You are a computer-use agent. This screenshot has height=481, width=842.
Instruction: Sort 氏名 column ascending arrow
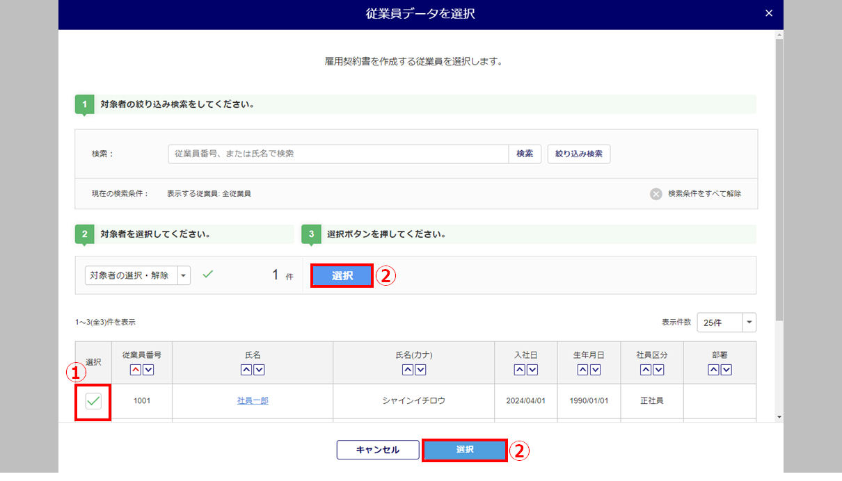pyautogui.click(x=246, y=370)
